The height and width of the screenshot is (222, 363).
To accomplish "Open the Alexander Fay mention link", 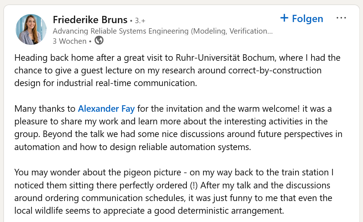I will coord(106,108).
